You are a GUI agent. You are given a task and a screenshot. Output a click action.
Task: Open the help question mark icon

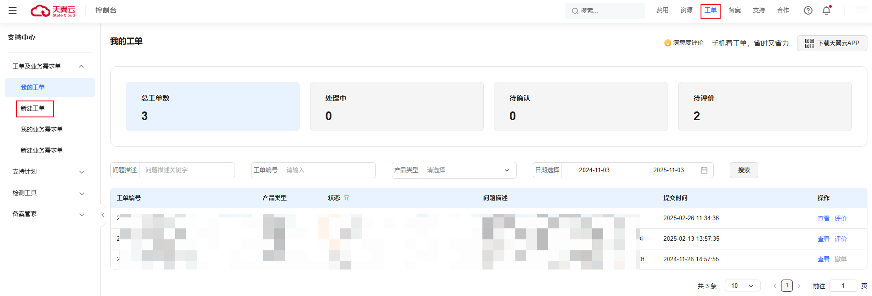click(808, 11)
